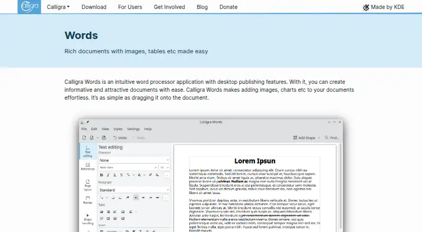Select the Shape handling tool in the sidebar

point(88,219)
